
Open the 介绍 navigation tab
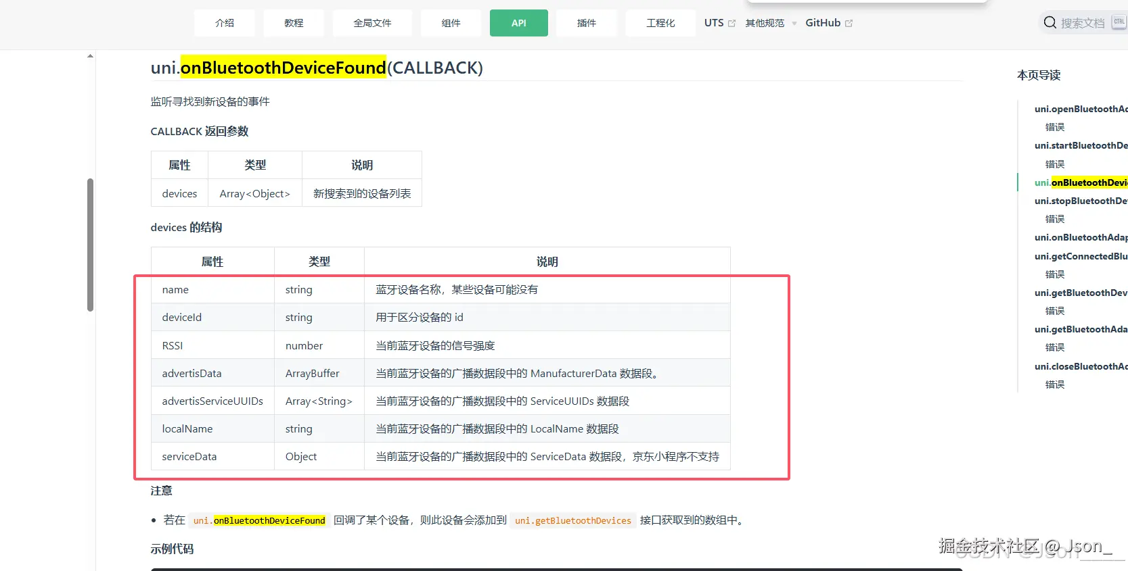pyautogui.click(x=224, y=23)
